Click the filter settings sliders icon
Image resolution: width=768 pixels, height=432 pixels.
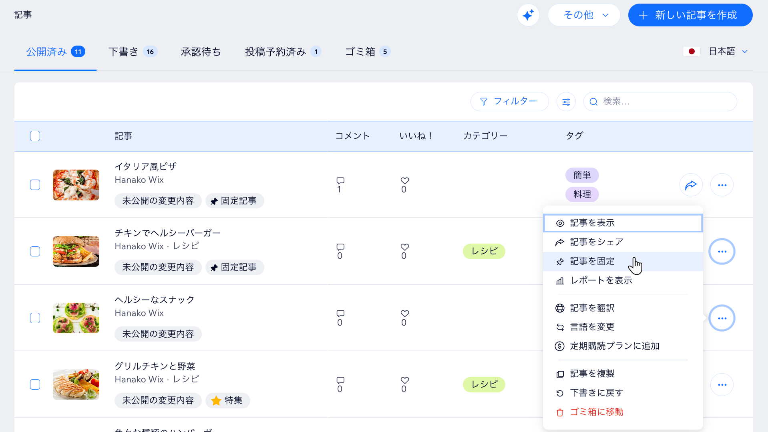point(566,102)
